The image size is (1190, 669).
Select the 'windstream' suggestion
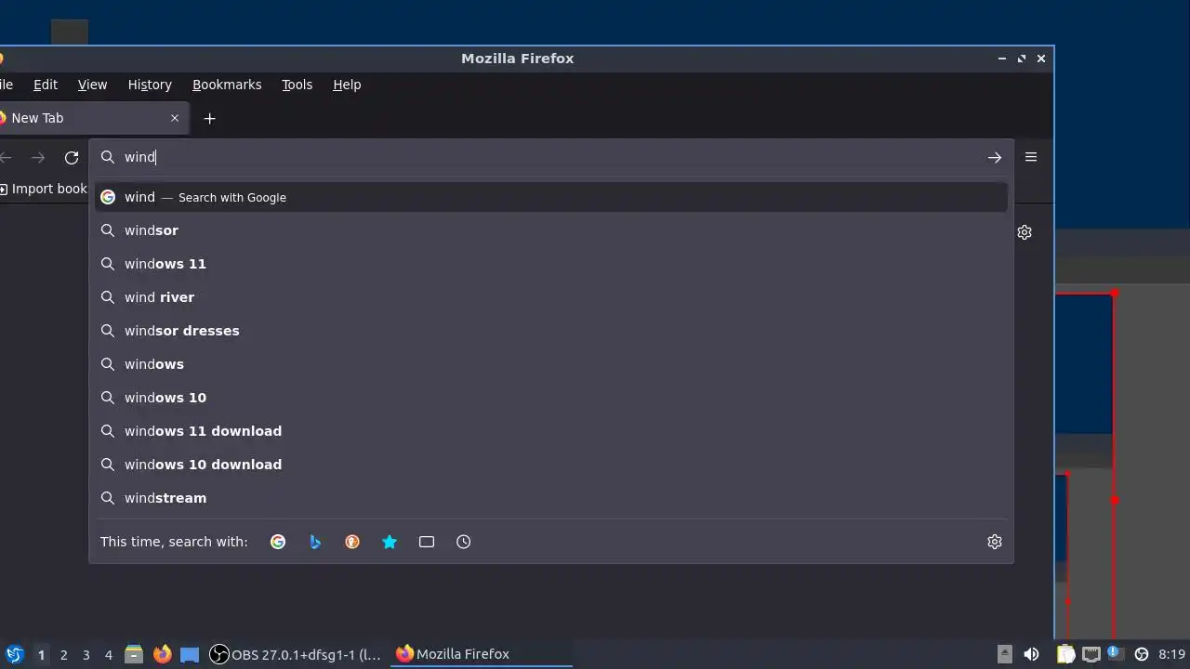pyautogui.click(x=550, y=498)
